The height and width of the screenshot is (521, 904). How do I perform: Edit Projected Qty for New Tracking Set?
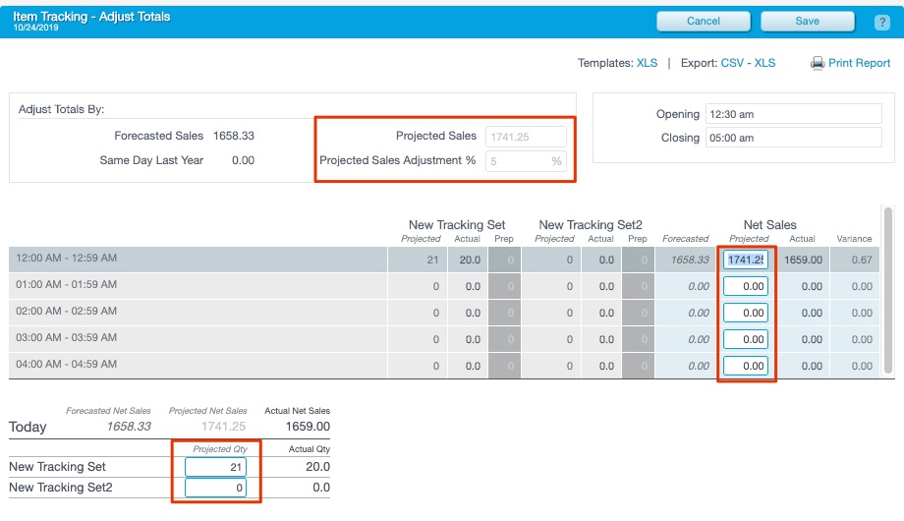point(215,467)
